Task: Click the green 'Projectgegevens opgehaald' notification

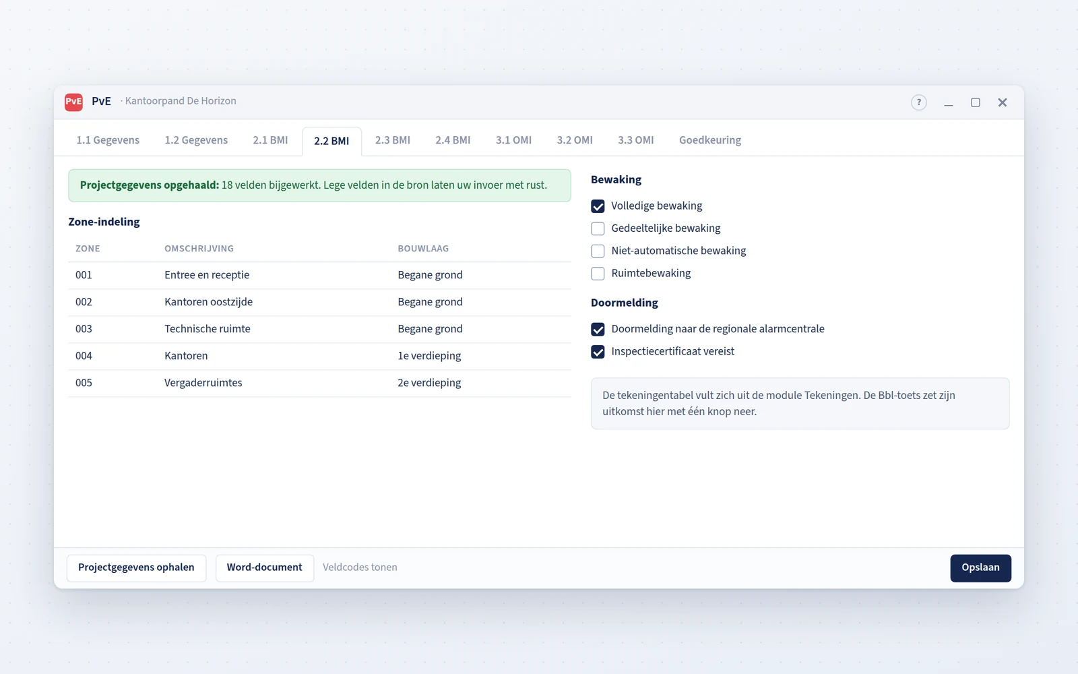Action: click(x=319, y=185)
